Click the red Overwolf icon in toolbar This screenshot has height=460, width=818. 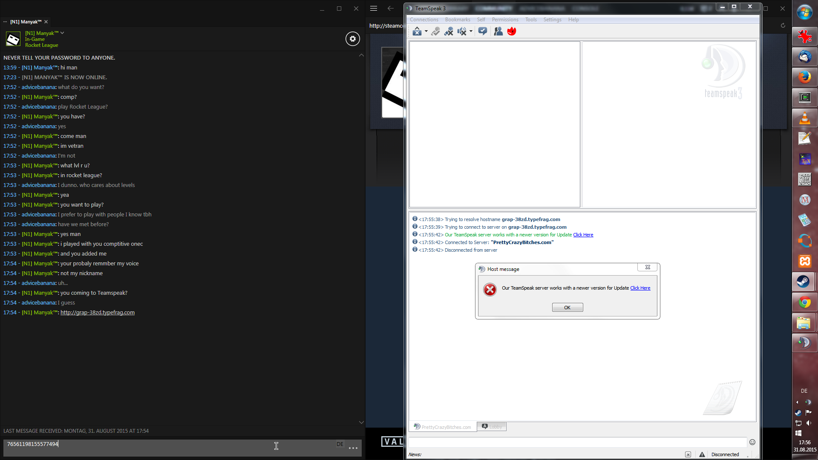[512, 31]
